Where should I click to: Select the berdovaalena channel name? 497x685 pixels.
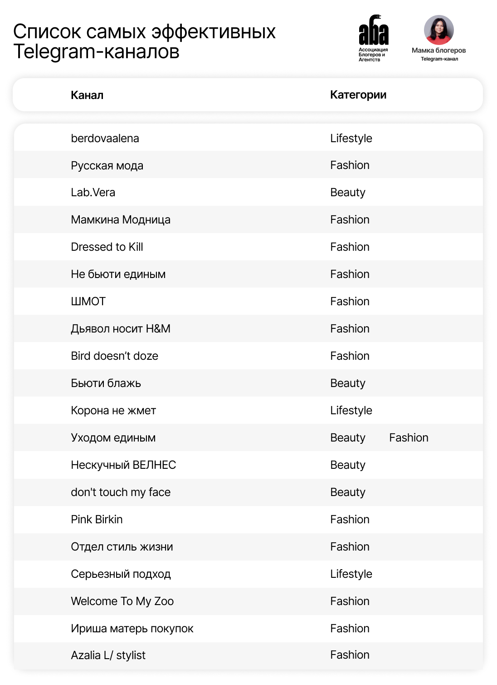click(x=105, y=139)
